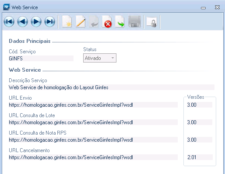Click the URL Consulta de Lote field
Screen dimensions: 225x174
point(93,122)
